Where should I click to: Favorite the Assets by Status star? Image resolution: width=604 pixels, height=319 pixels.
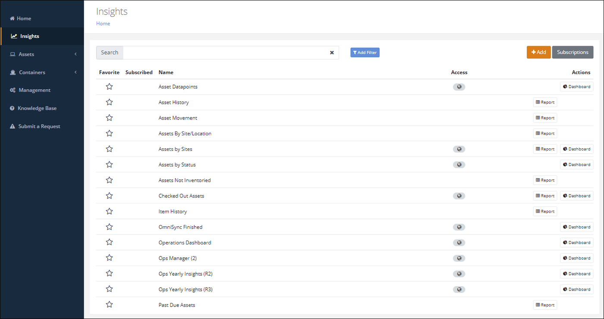(109, 164)
